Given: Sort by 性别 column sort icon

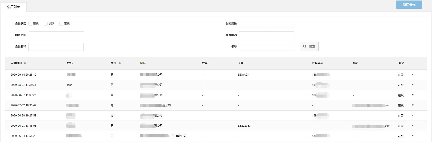Looking at the screenshot, I should tap(120, 63).
